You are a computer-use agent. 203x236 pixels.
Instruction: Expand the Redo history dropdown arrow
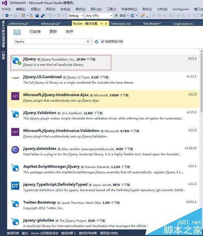63,15
